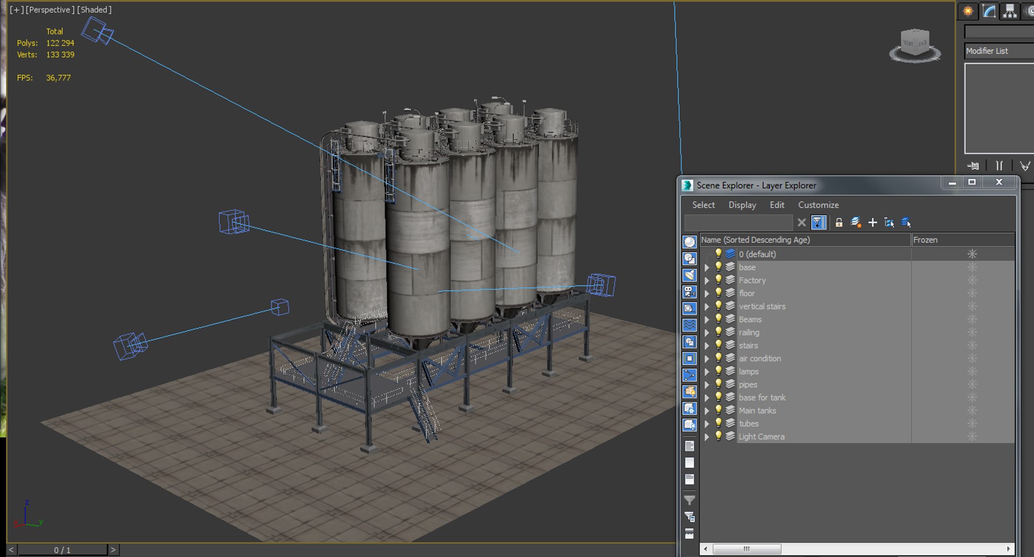The height and width of the screenshot is (557, 1034).
Task: Toggle Display Cameras filter icon
Action: [x=689, y=292]
